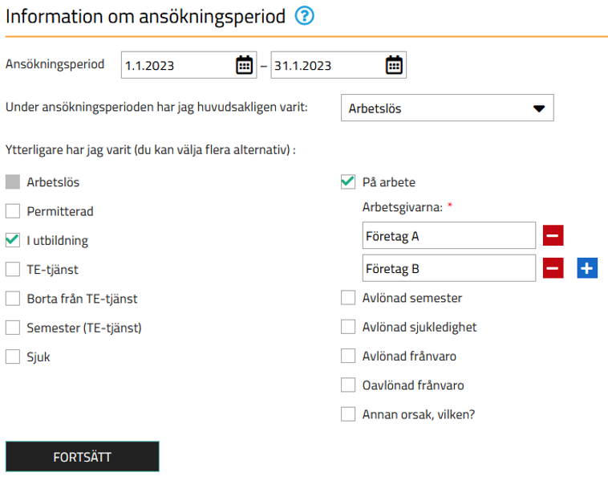Enable the TE-tjänst checkbox

pyautogui.click(x=13, y=269)
